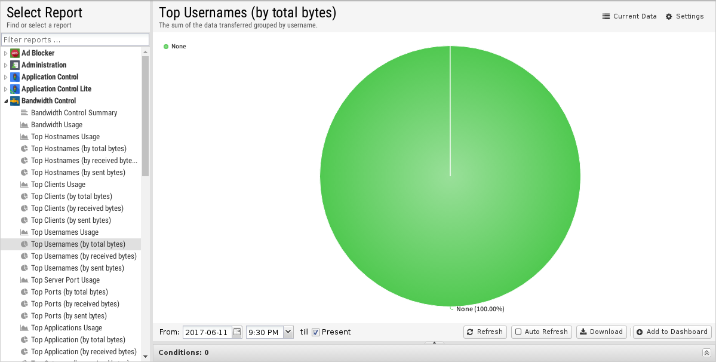Enable the Auto Refresh checkbox
Viewport: 716px width, 362px height.
pos(518,332)
